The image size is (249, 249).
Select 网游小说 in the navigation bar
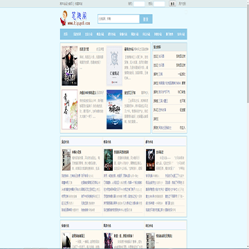pos(135,34)
